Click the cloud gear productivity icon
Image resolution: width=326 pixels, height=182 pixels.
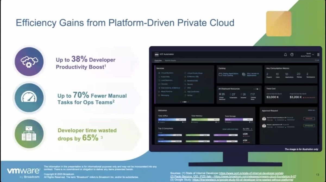[29, 61]
